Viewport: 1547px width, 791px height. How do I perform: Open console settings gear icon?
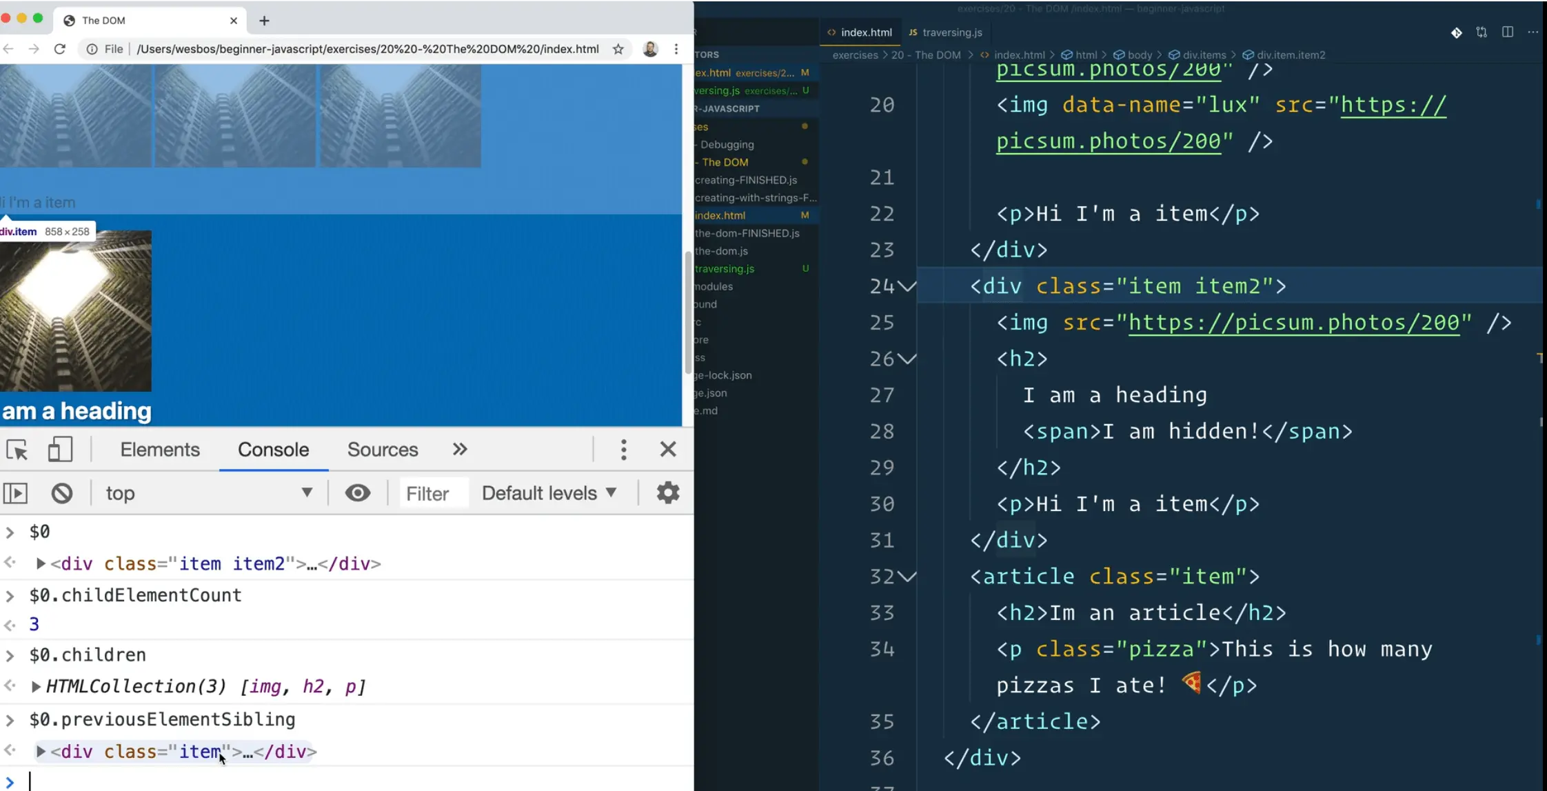point(667,493)
